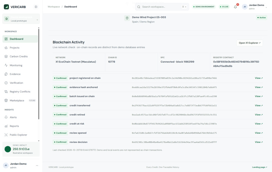This screenshot has width=272, height=172.
Task: Click the project location pin icon
Action: pyautogui.click(x=127, y=18)
